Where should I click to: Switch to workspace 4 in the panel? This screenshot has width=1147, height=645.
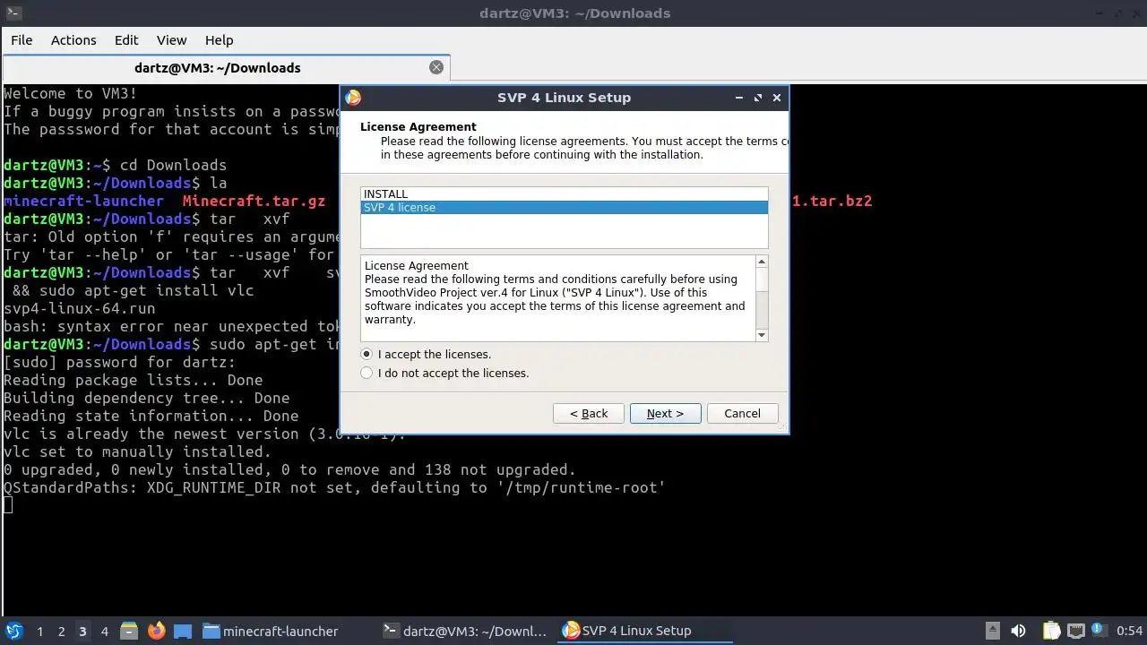[104, 631]
